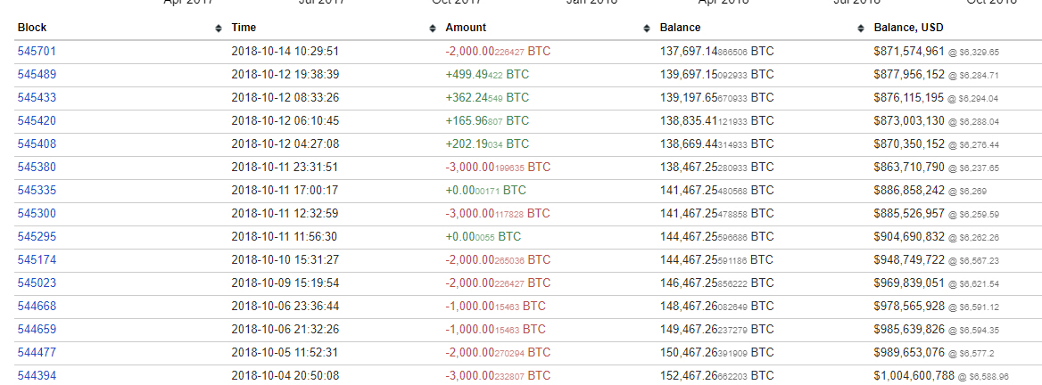Click the +499.49 BTC amount cell
Viewport: 1042px width, 385px height.
click(487, 75)
